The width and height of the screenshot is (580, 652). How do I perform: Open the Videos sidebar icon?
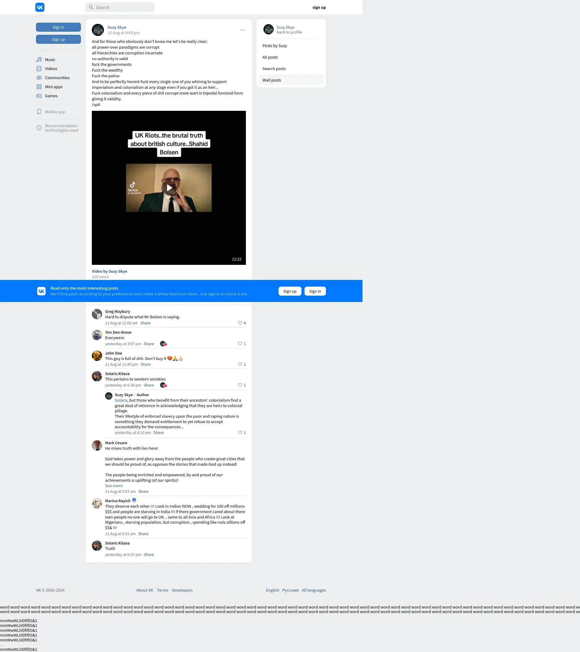click(39, 69)
